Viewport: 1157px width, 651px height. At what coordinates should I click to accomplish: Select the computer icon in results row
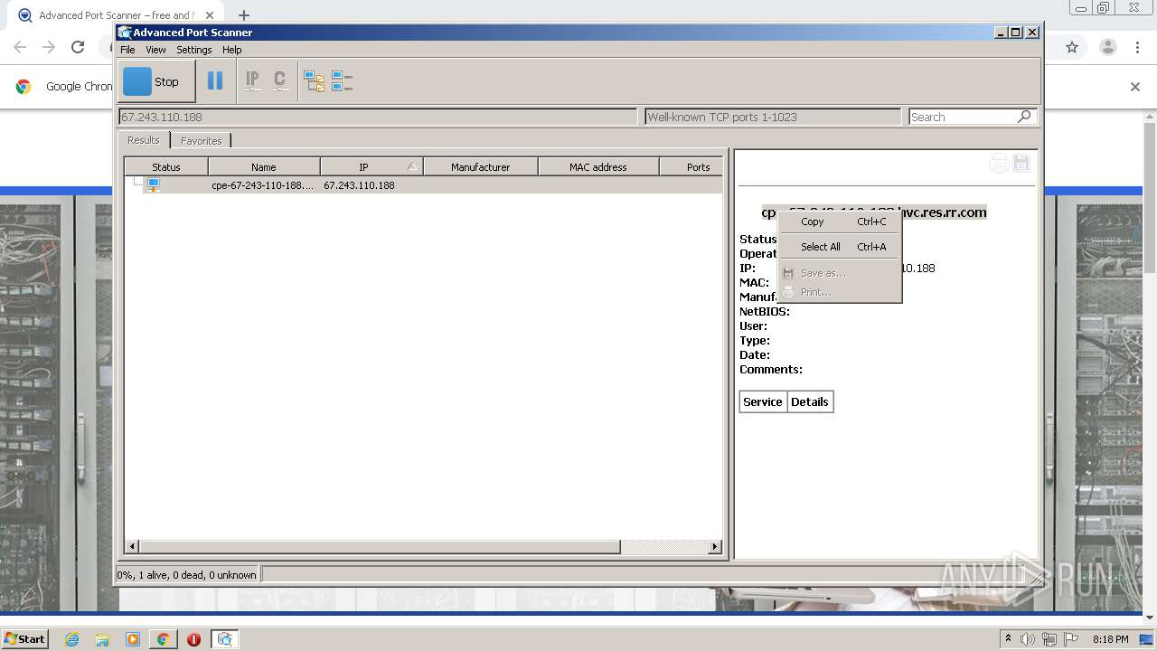pos(154,184)
